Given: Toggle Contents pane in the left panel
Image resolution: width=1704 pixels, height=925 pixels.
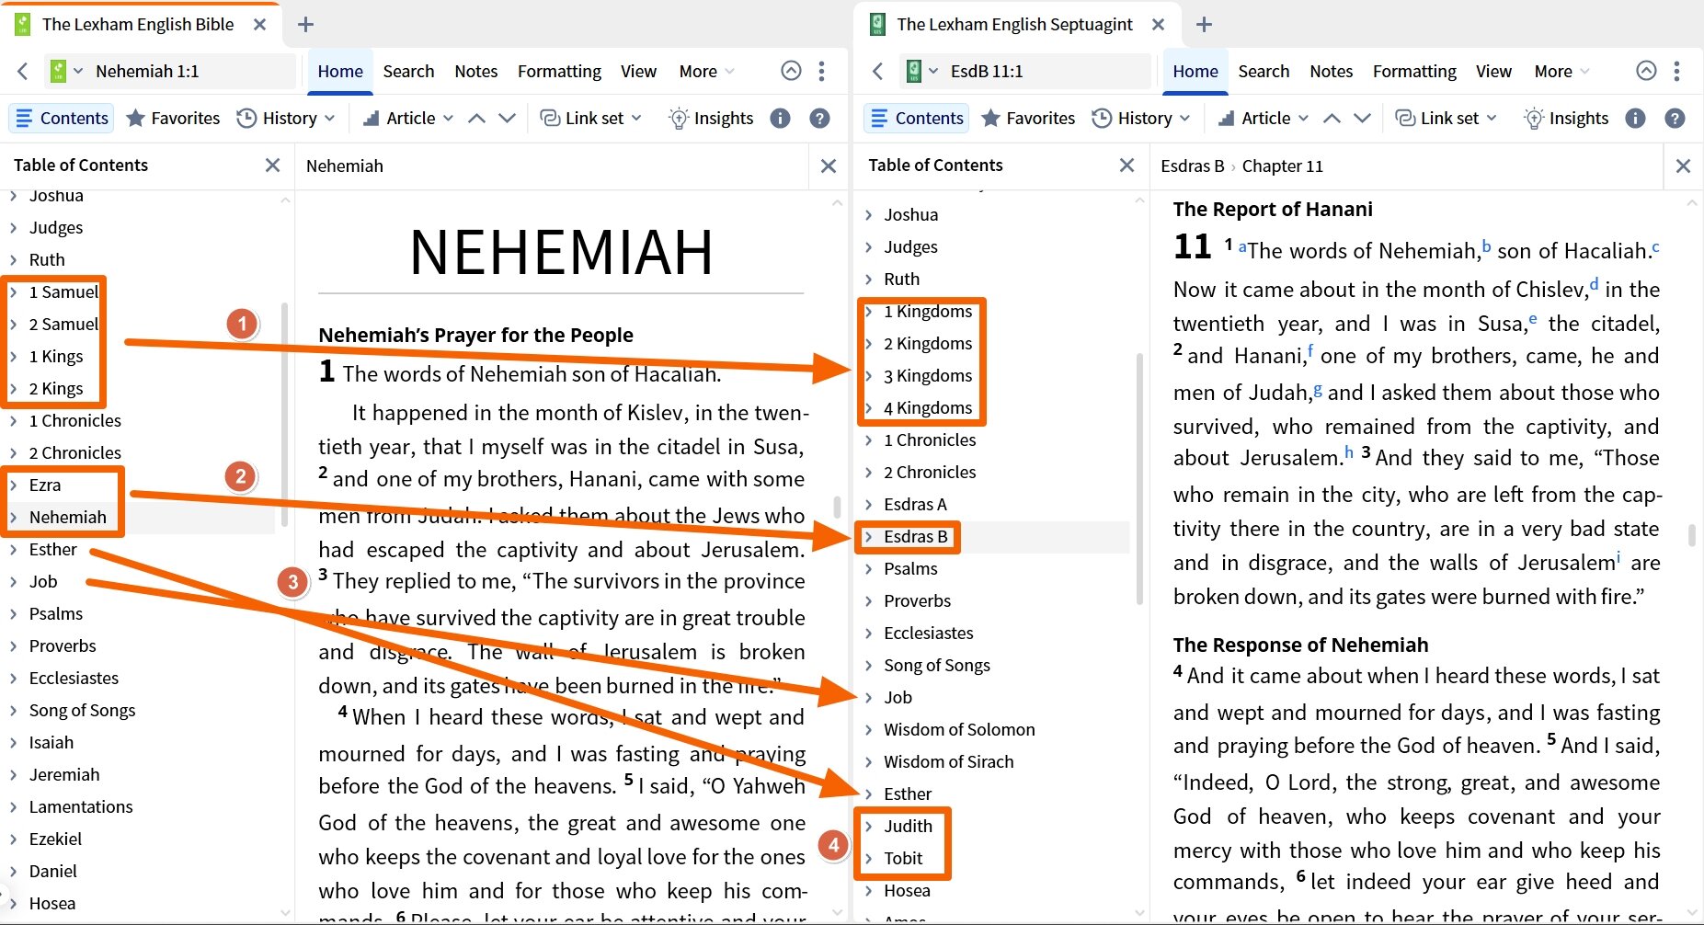Looking at the screenshot, I should pyautogui.click(x=62, y=118).
